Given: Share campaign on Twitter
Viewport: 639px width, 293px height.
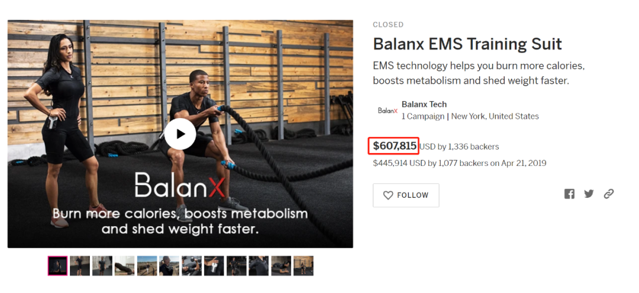Looking at the screenshot, I should coord(589,194).
